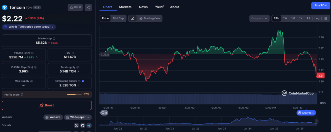Open the Telegram social link
331x132 pixels.
(x=89, y=126)
